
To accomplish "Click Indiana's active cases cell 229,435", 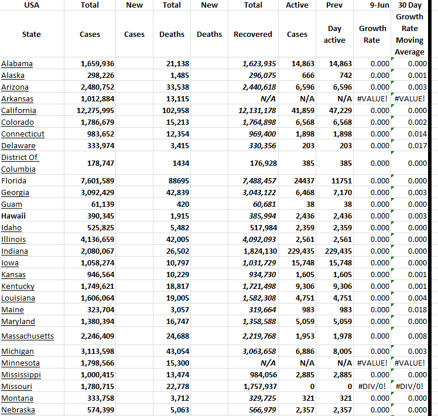I will click(297, 251).
